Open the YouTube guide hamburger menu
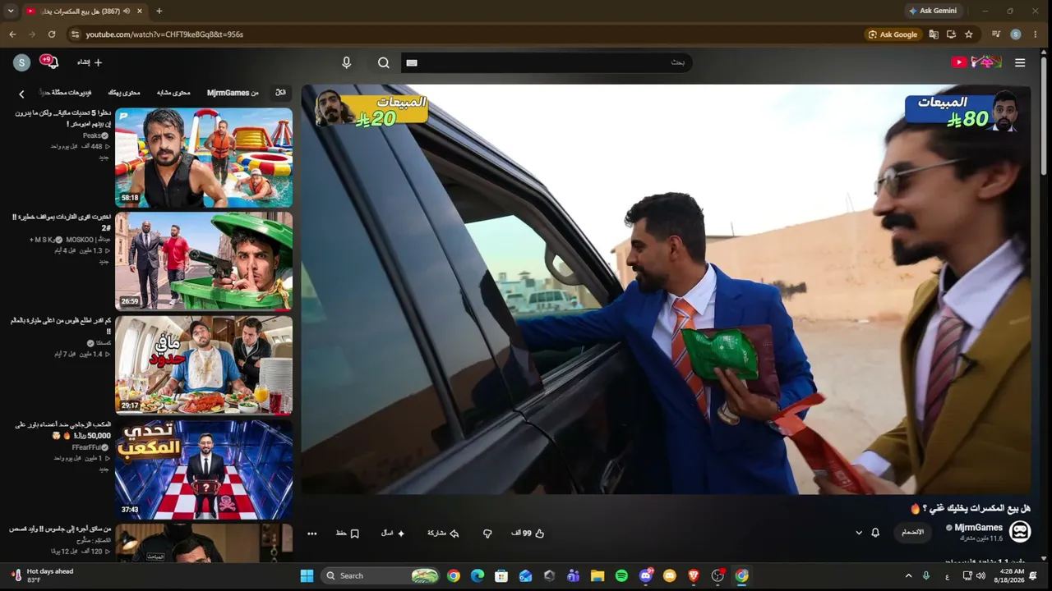Image resolution: width=1052 pixels, height=591 pixels. click(1020, 62)
